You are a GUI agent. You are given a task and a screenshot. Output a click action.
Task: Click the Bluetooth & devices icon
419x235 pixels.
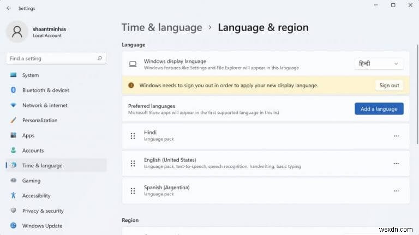coord(13,90)
